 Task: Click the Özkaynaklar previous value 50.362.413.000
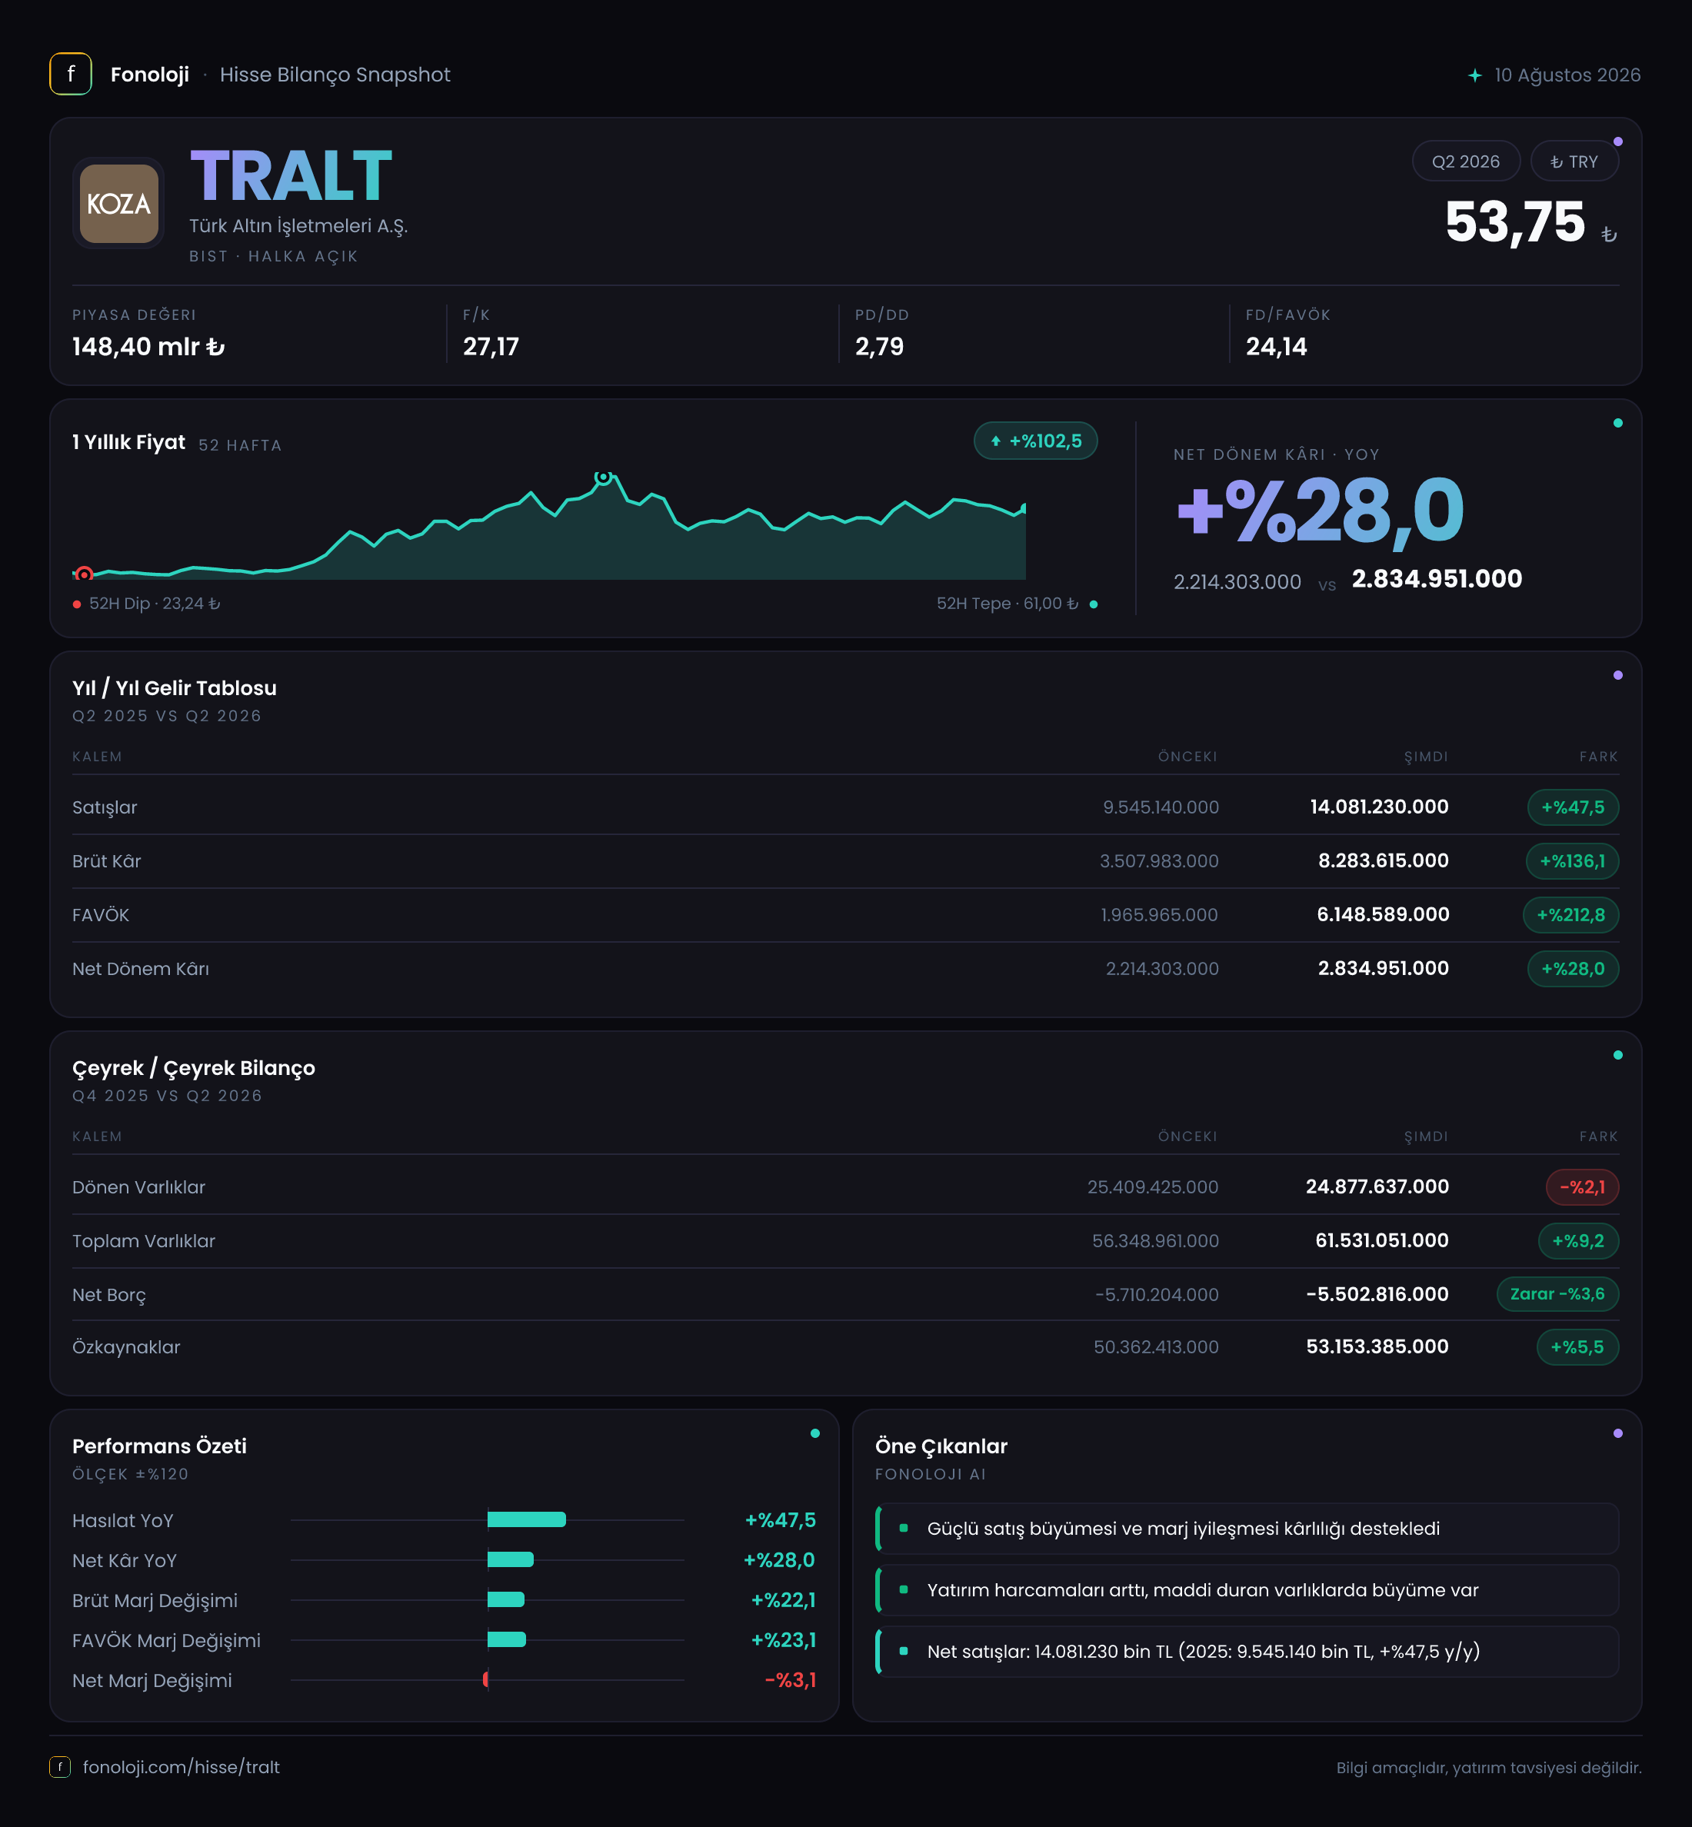1155,1347
